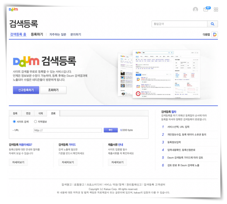This screenshot has height=204, width=227.
Task: Open the user profile avatar icon
Action: pyautogui.click(x=195, y=10)
